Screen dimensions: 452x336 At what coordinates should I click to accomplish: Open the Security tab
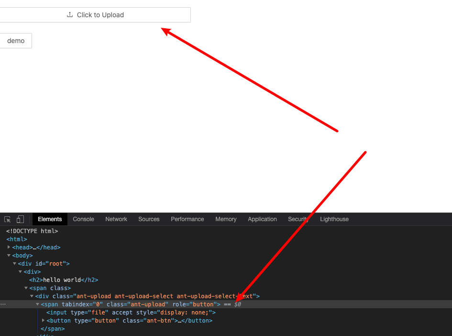pyautogui.click(x=298, y=219)
